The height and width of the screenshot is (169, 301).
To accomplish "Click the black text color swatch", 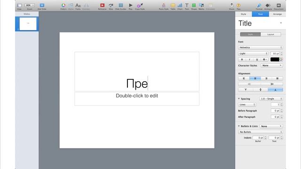I will (275, 60).
